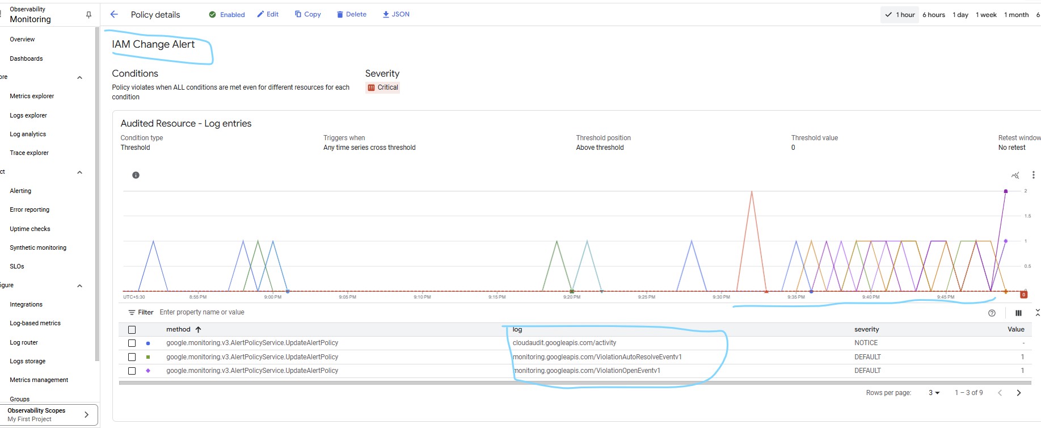The width and height of the screenshot is (1041, 428).
Task: Collapse the legend table with the double-arrow icon
Action: coord(1038,313)
